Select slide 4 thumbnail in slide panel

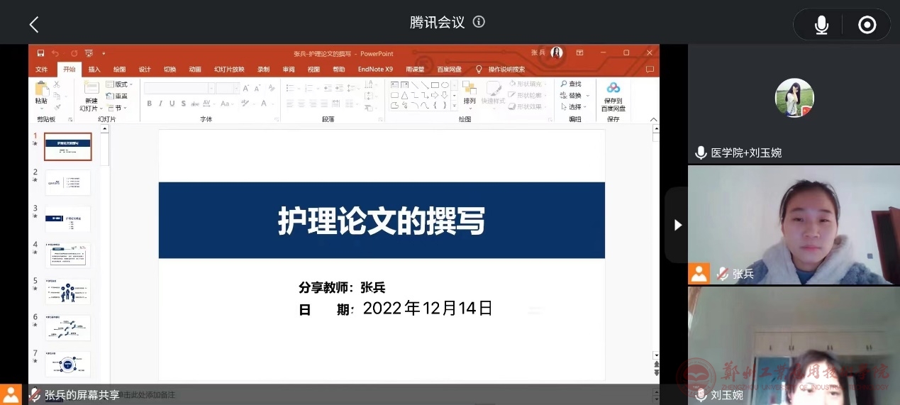[67, 255]
